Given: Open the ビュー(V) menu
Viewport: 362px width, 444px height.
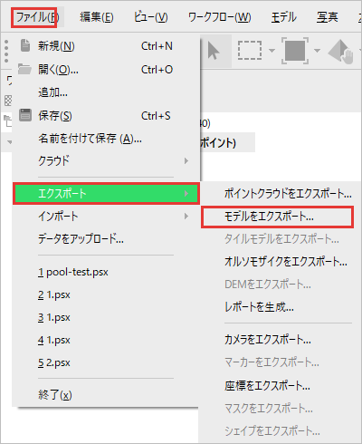Looking at the screenshot, I should pyautogui.click(x=151, y=17).
